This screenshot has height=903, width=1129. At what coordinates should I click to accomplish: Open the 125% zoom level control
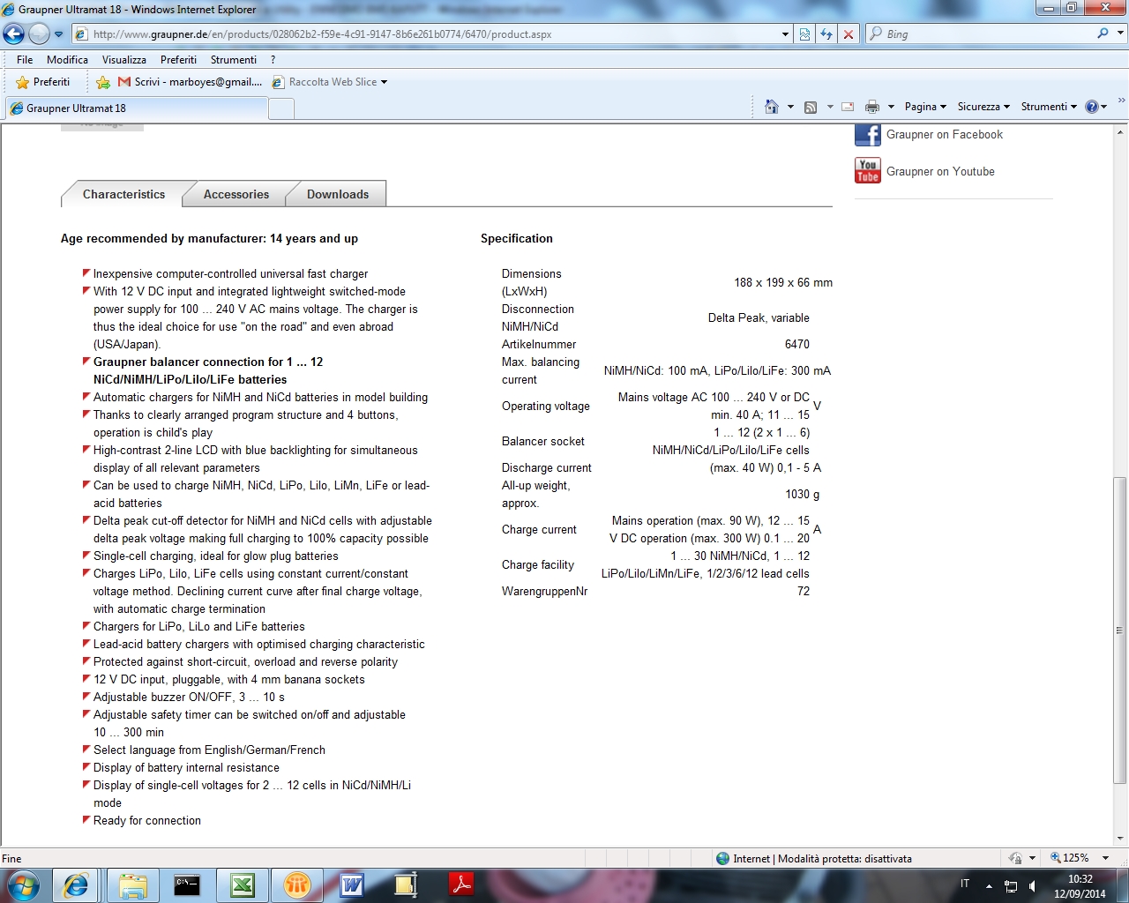click(1078, 858)
